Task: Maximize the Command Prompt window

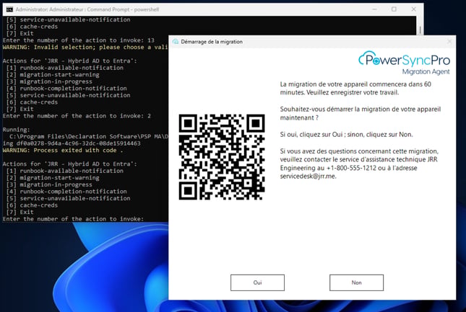Action: [394, 9]
